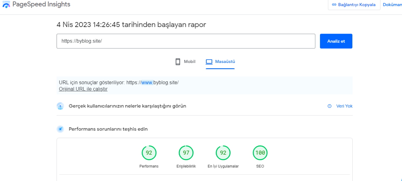
Task: Click the report date heading text
Action: [x=131, y=25]
